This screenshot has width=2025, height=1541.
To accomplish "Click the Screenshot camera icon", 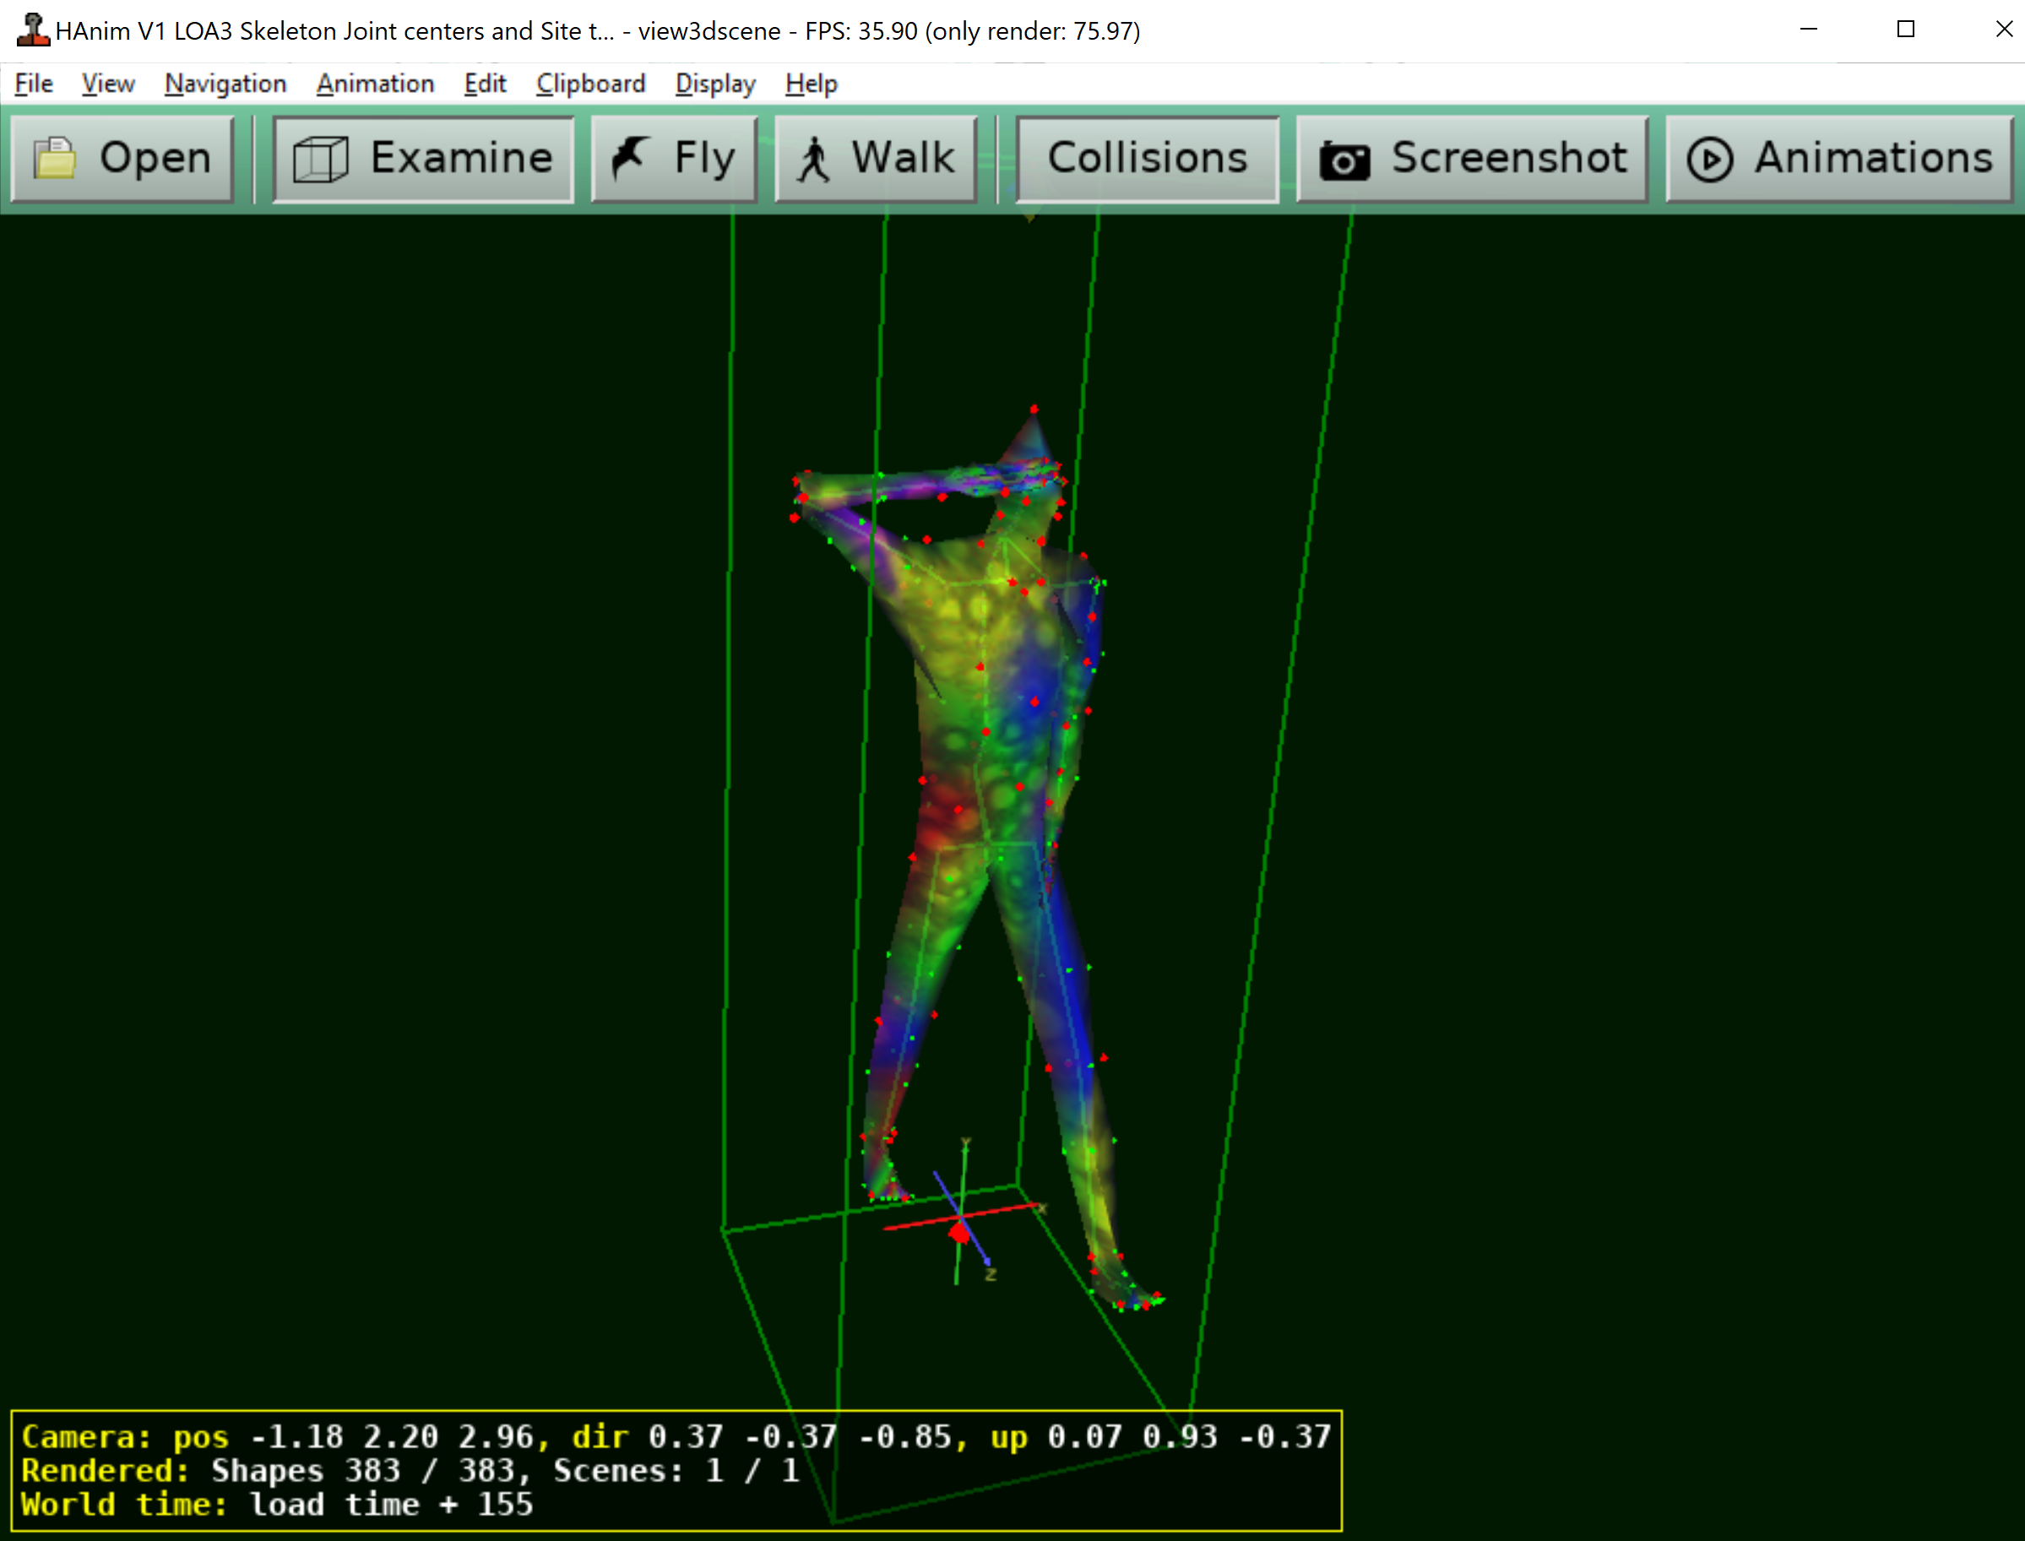I will pyautogui.click(x=1344, y=160).
